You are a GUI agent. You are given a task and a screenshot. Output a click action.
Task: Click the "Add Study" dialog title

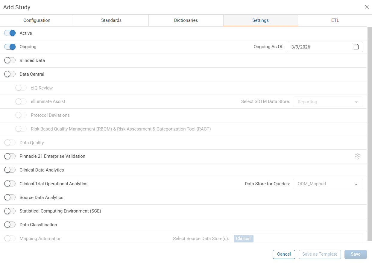pos(17,7)
